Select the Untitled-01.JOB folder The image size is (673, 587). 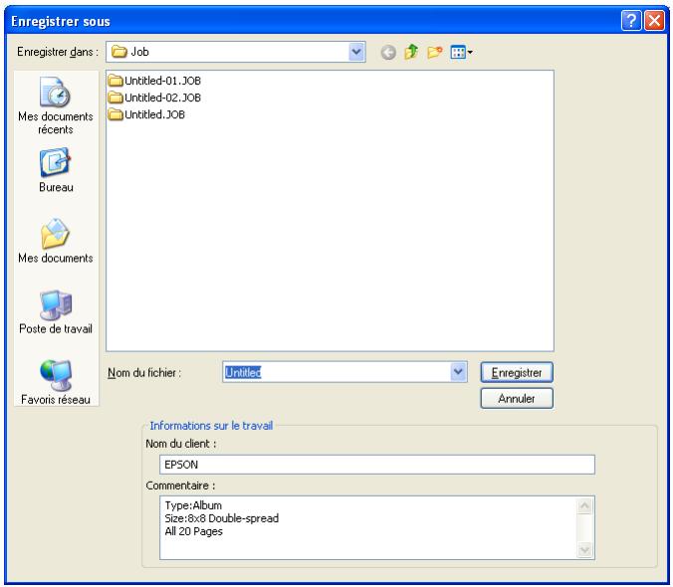154,81
